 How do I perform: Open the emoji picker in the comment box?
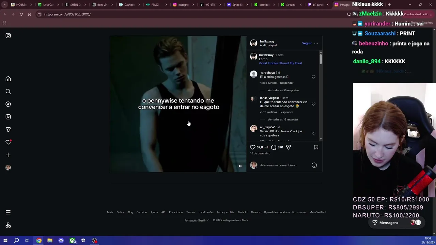pos(314,165)
